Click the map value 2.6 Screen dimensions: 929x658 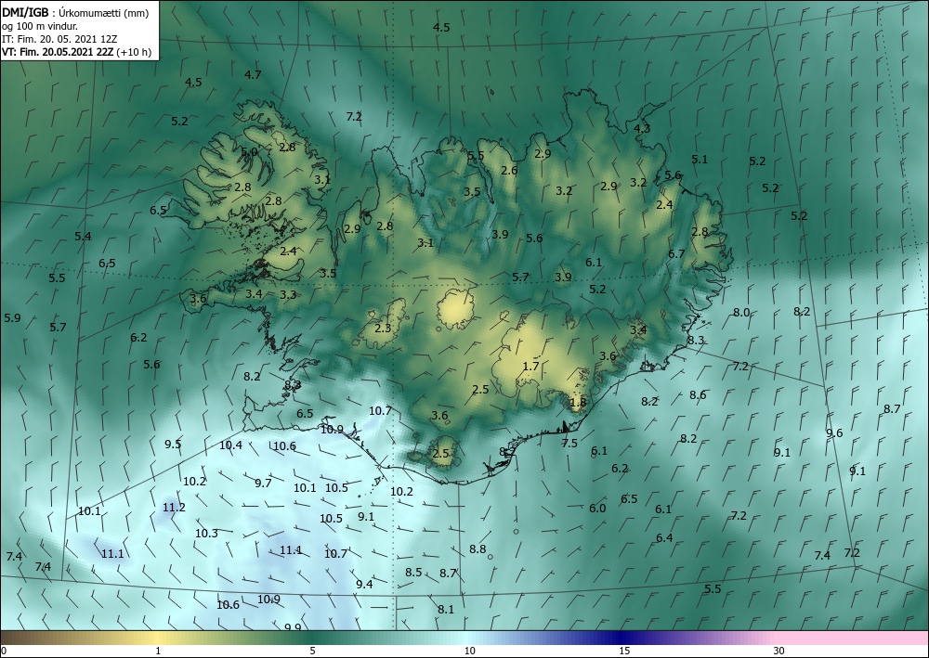click(x=509, y=171)
